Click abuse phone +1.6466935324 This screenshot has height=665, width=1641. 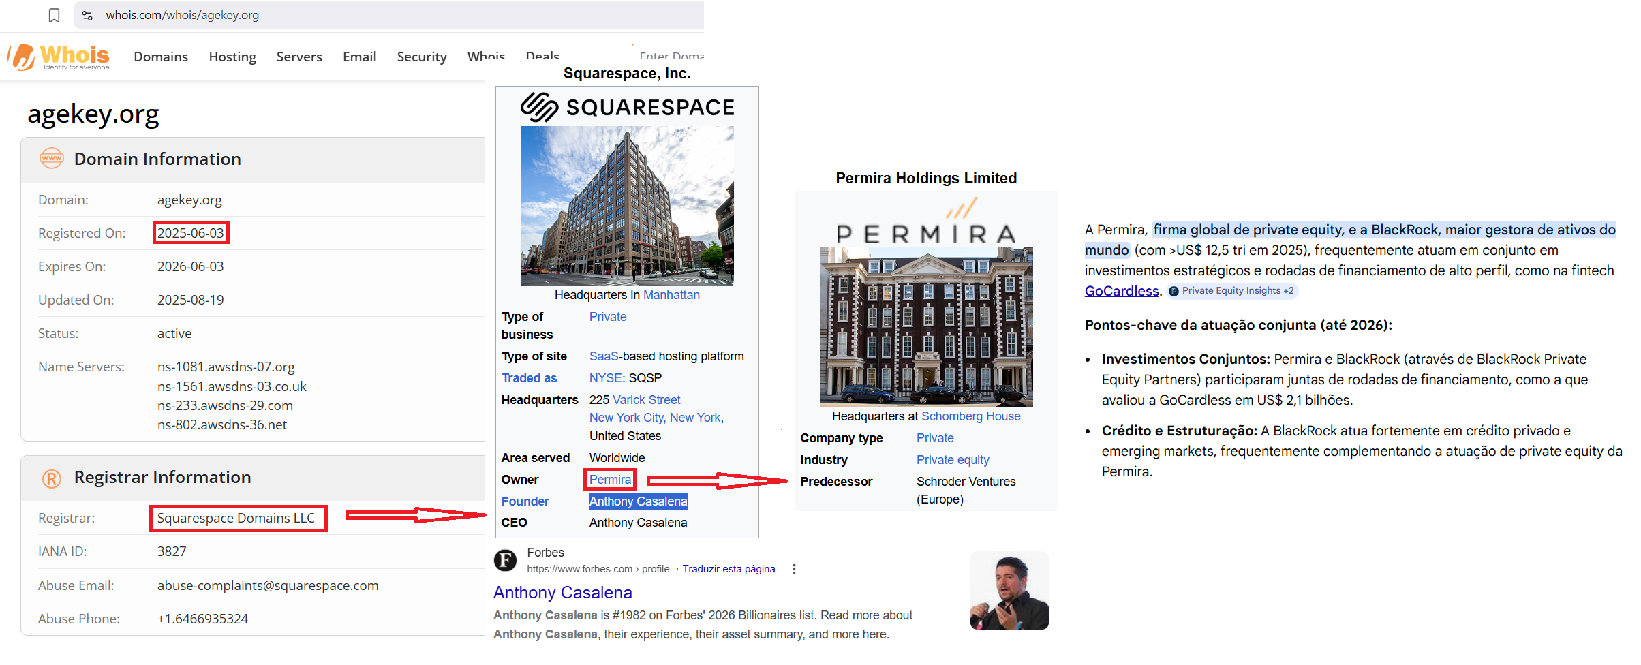(203, 619)
